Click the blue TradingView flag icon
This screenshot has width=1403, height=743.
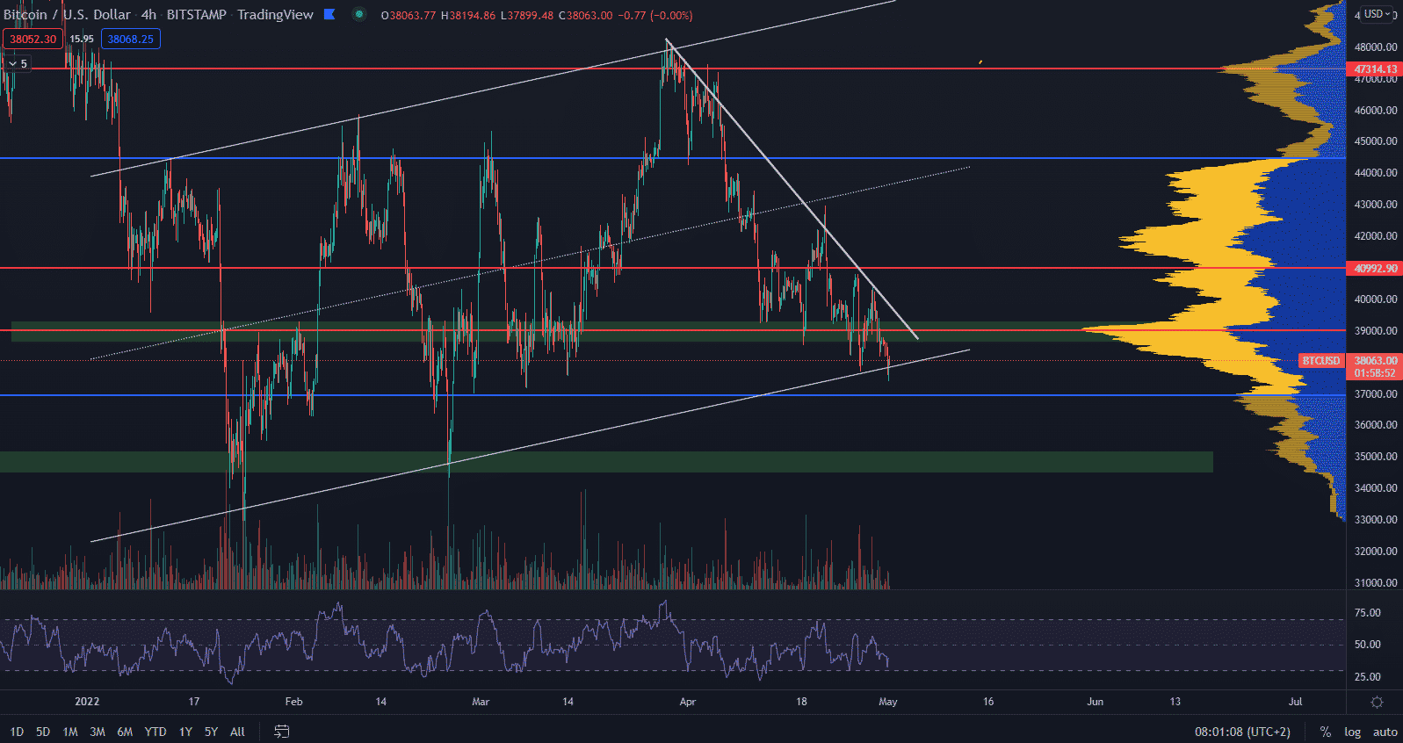(x=329, y=14)
